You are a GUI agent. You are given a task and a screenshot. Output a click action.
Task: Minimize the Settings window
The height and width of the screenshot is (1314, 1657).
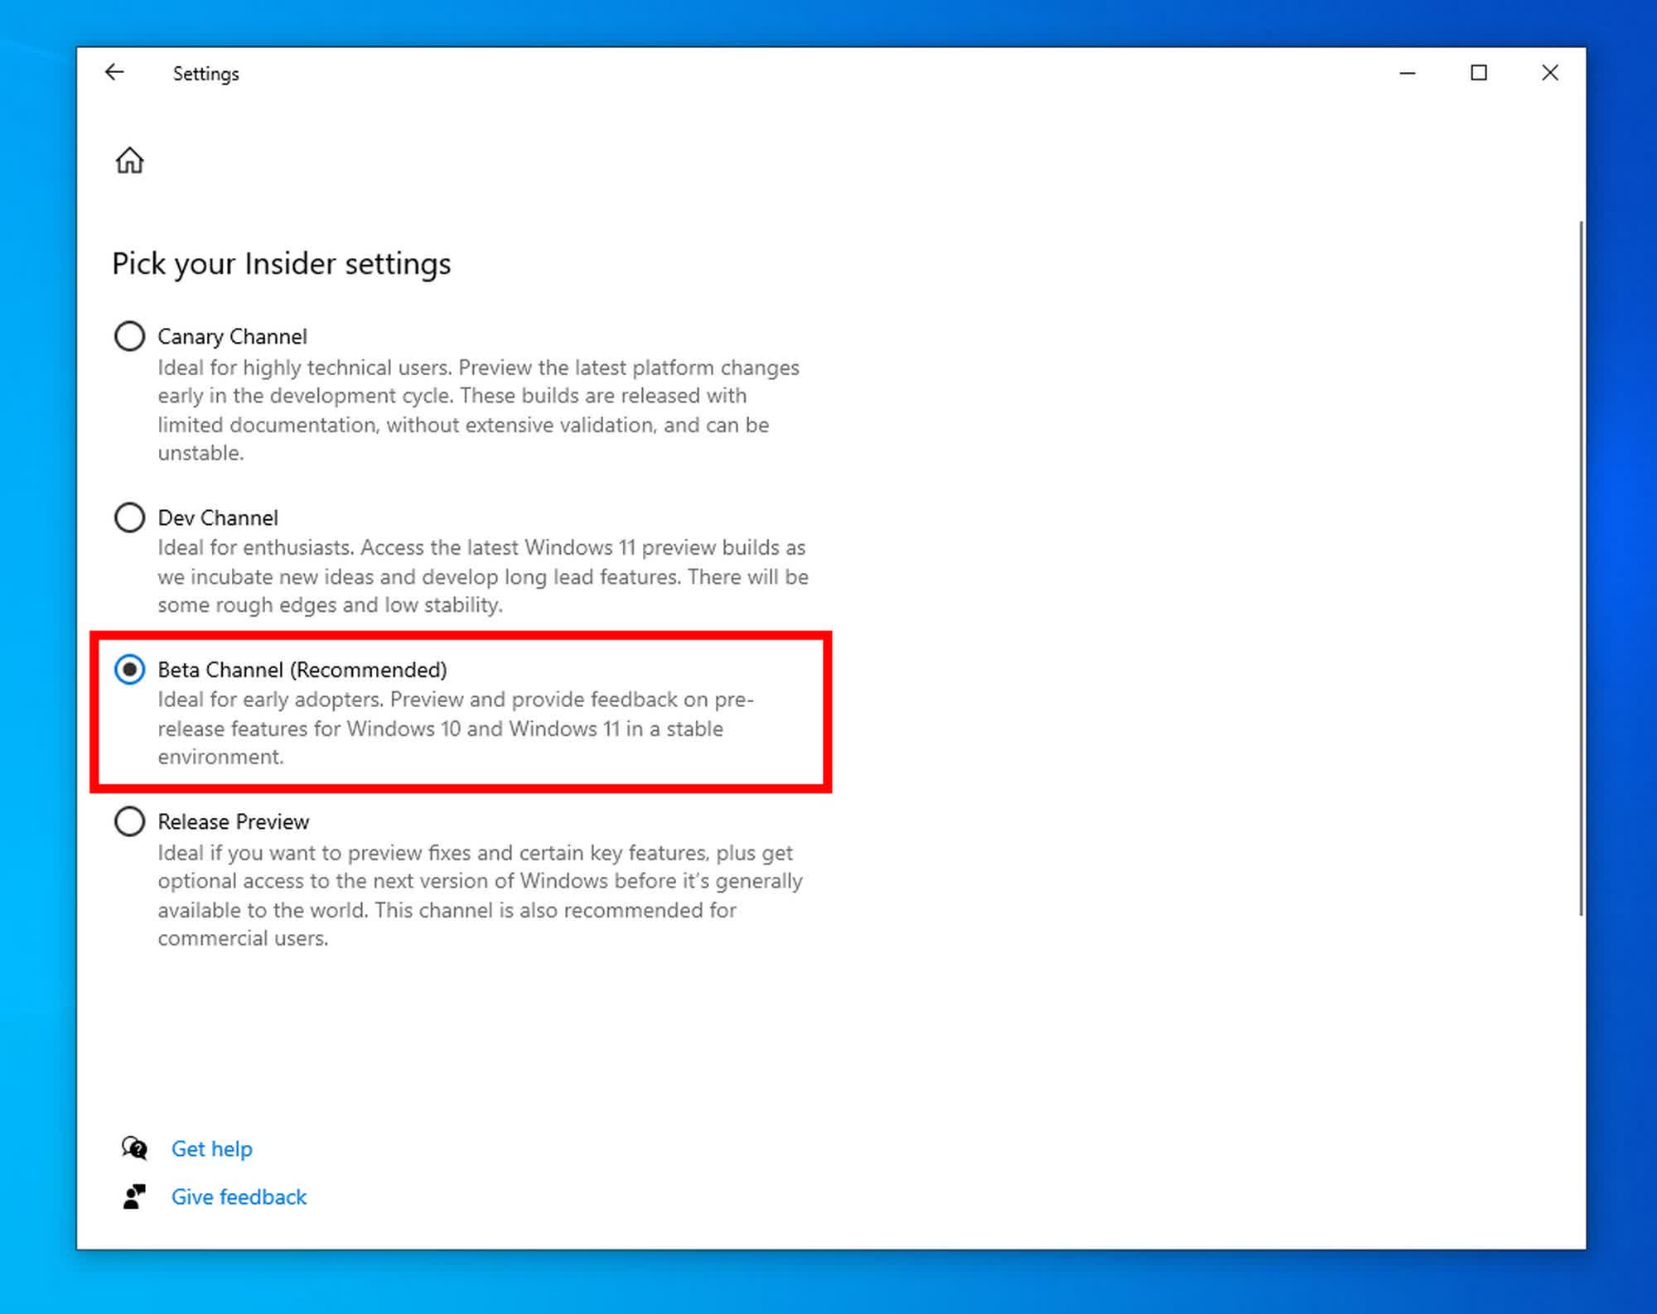(x=1407, y=73)
